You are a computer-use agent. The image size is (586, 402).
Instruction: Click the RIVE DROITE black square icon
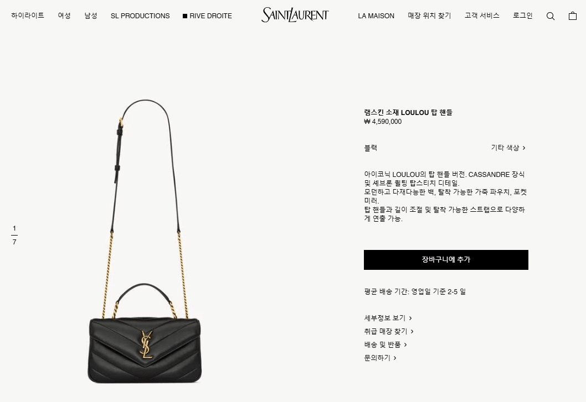tap(184, 16)
